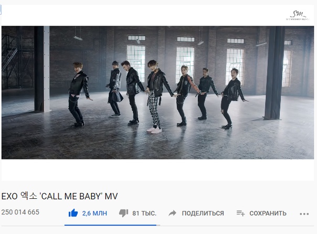Click the partially visible blue icon at top-left edge
The width and height of the screenshot is (317, 234).
pyautogui.click(x=1, y=10)
